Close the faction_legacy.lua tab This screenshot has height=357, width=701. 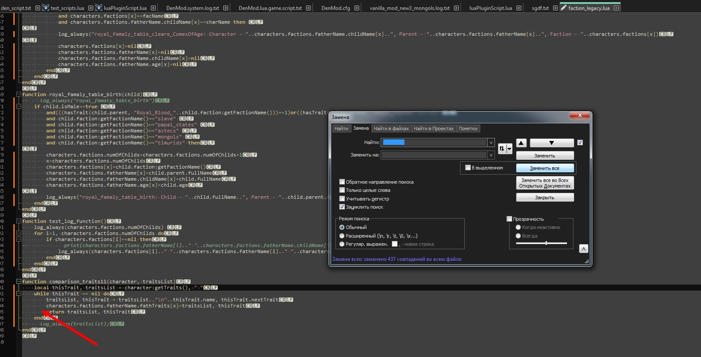[616, 8]
